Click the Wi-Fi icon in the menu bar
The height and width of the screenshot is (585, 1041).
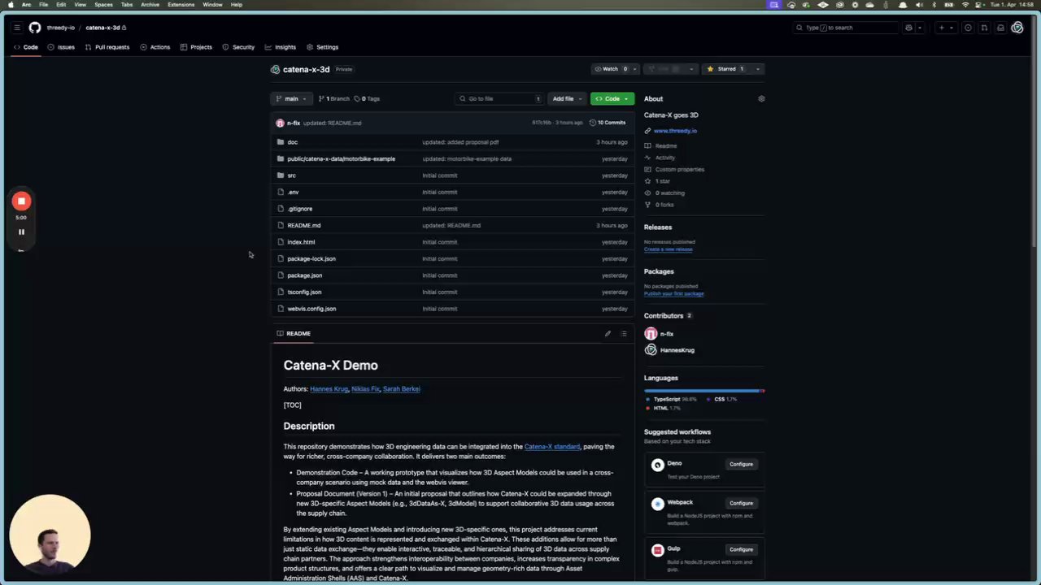(x=965, y=5)
